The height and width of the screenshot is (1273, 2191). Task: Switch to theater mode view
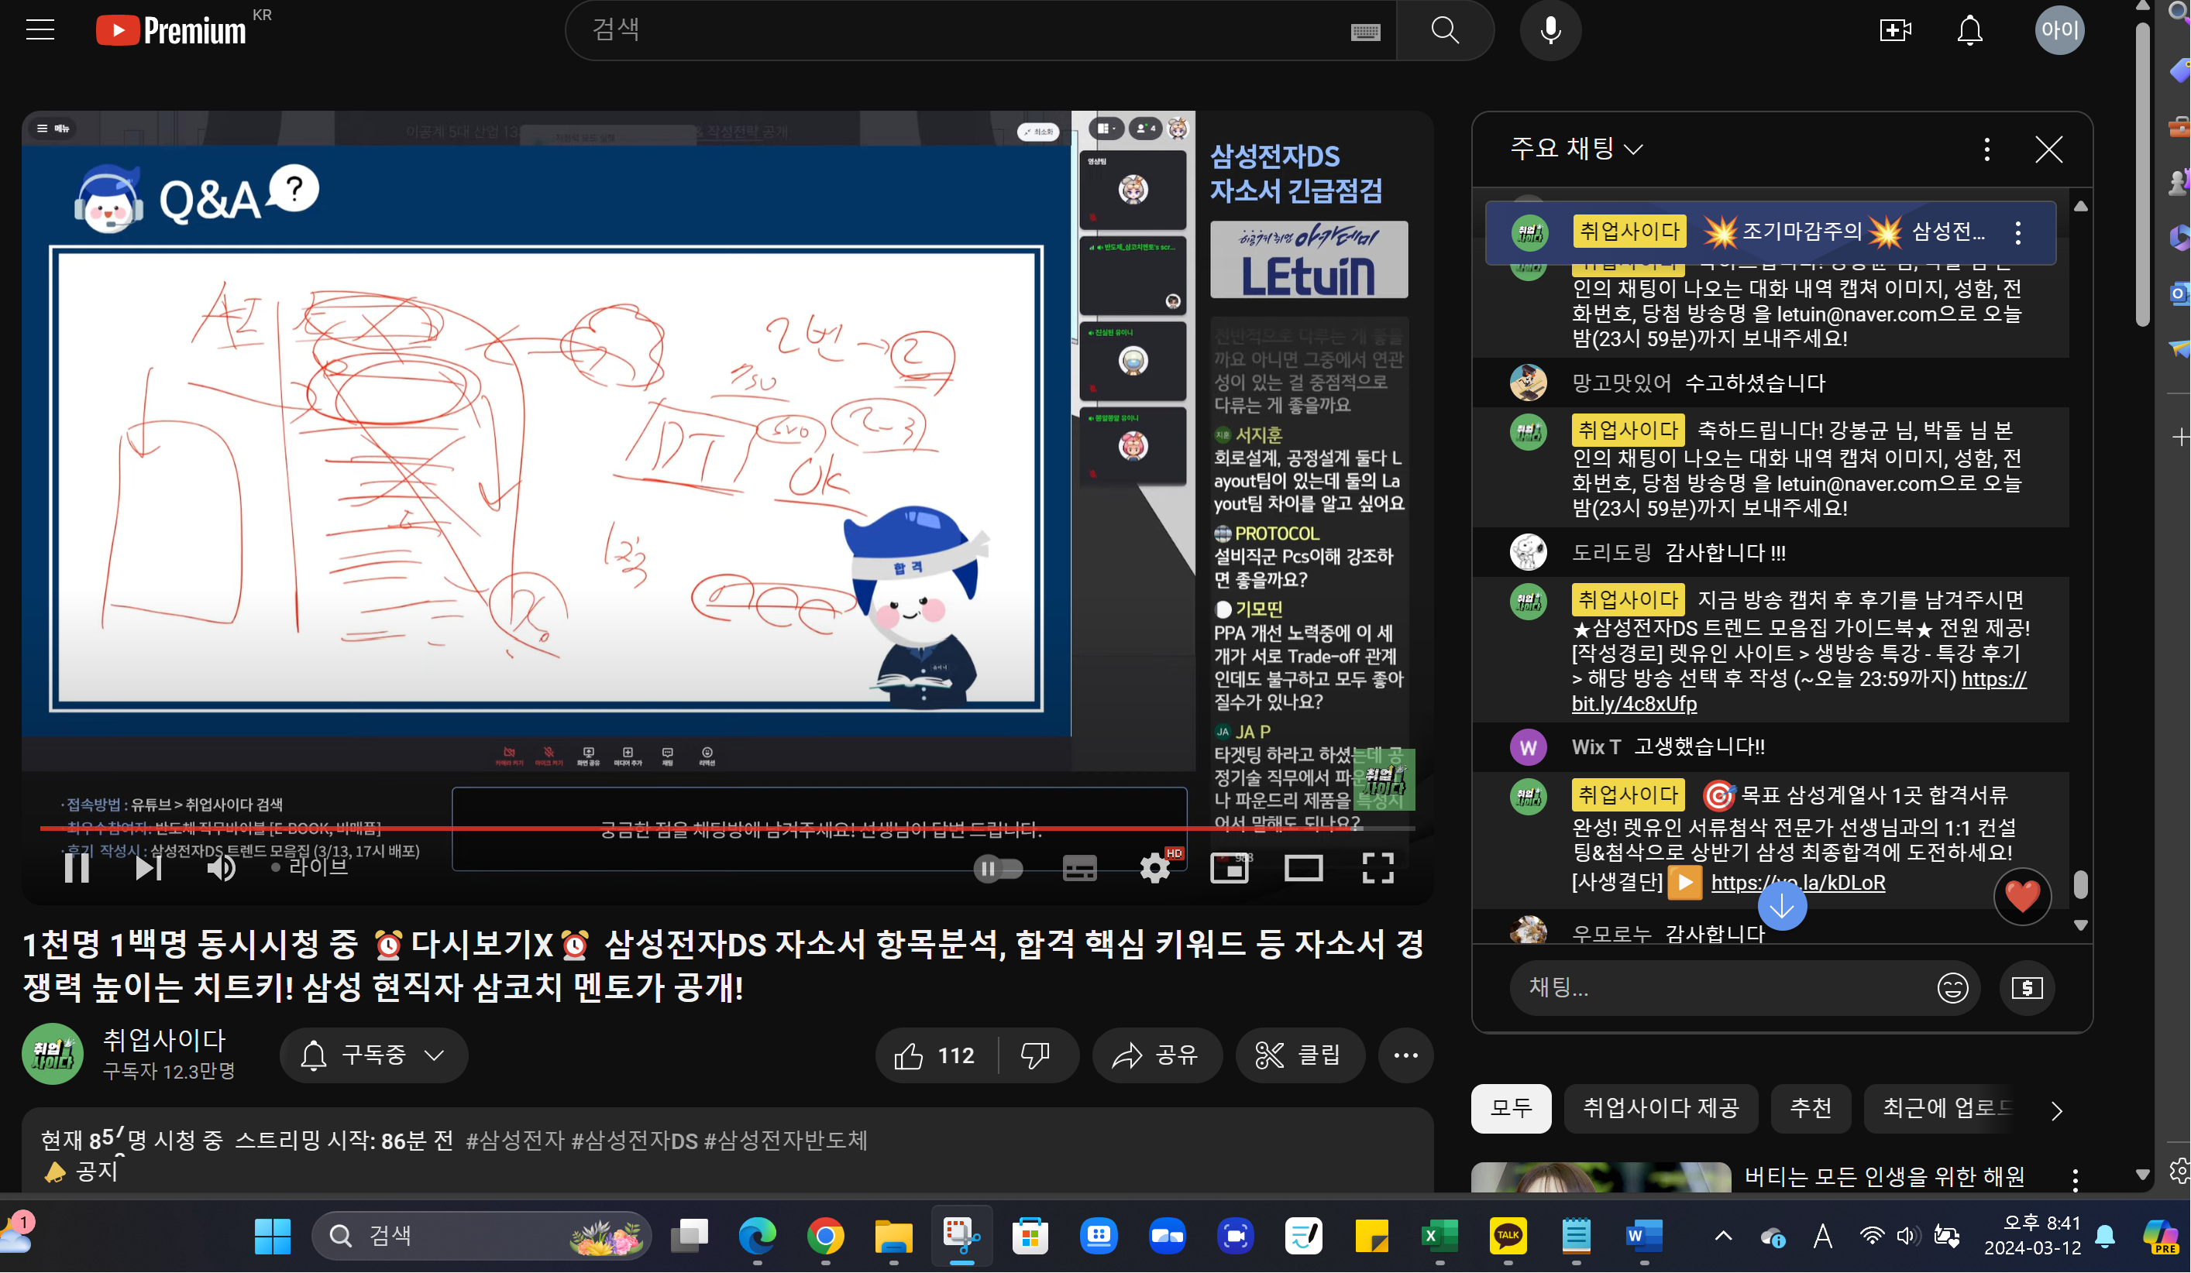pyautogui.click(x=1302, y=867)
